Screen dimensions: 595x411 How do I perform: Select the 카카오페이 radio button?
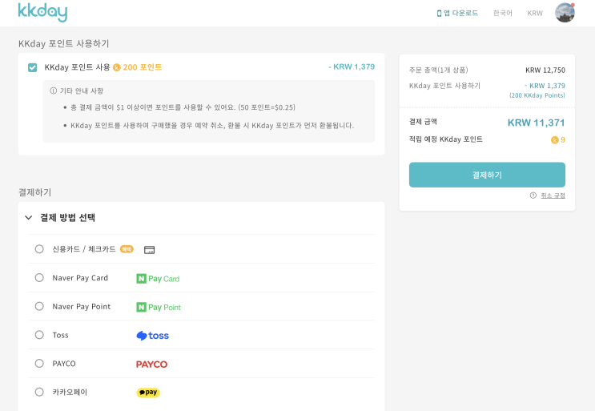click(39, 392)
